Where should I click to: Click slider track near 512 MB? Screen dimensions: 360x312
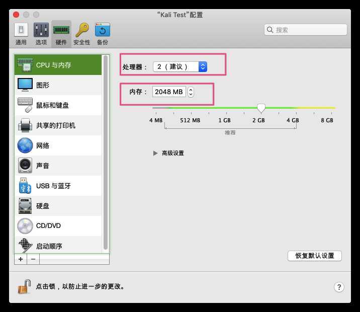(191, 108)
